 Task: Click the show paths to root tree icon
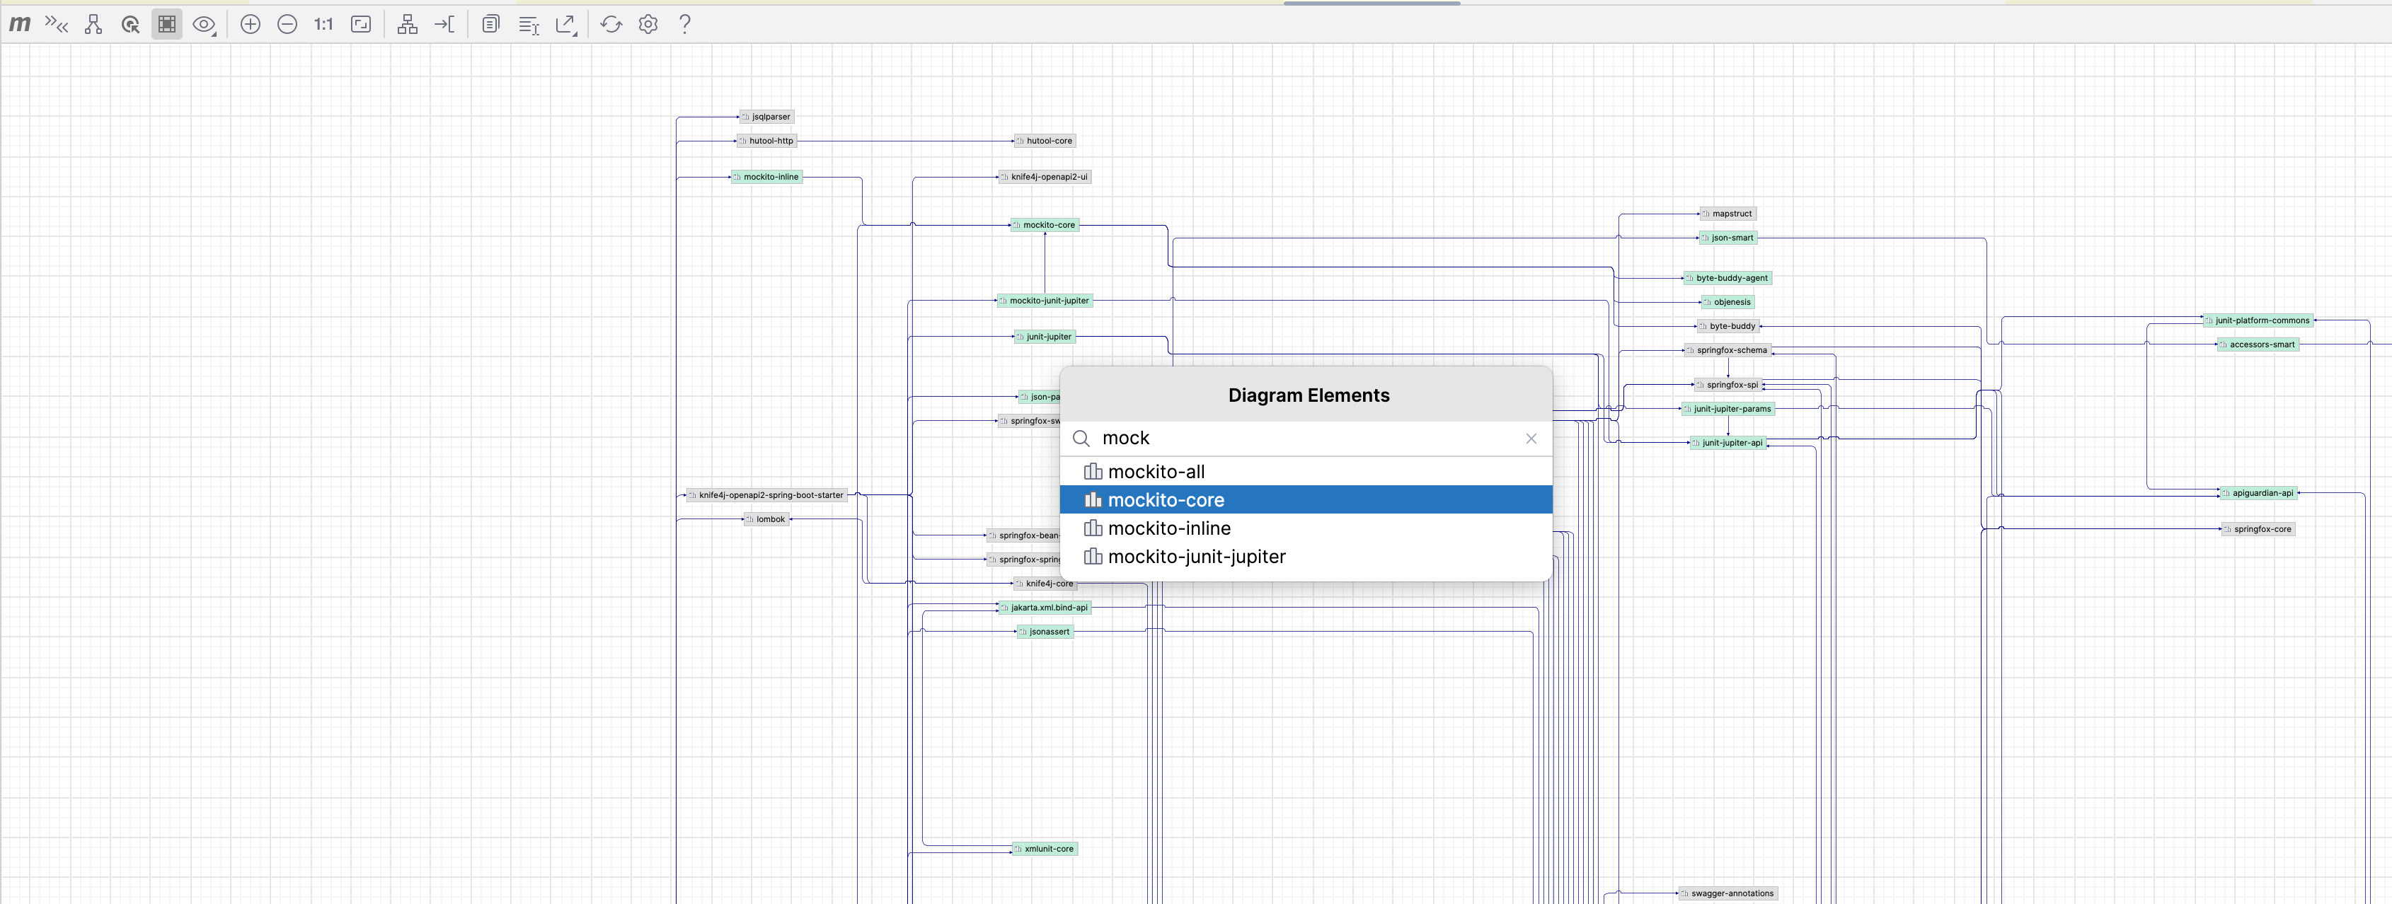[93, 24]
